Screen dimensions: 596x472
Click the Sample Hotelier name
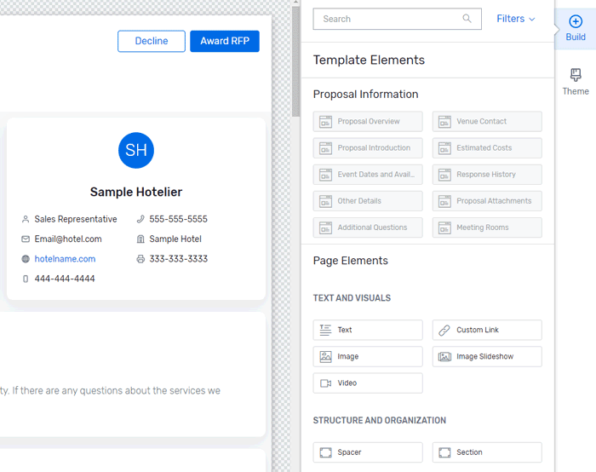[136, 192]
